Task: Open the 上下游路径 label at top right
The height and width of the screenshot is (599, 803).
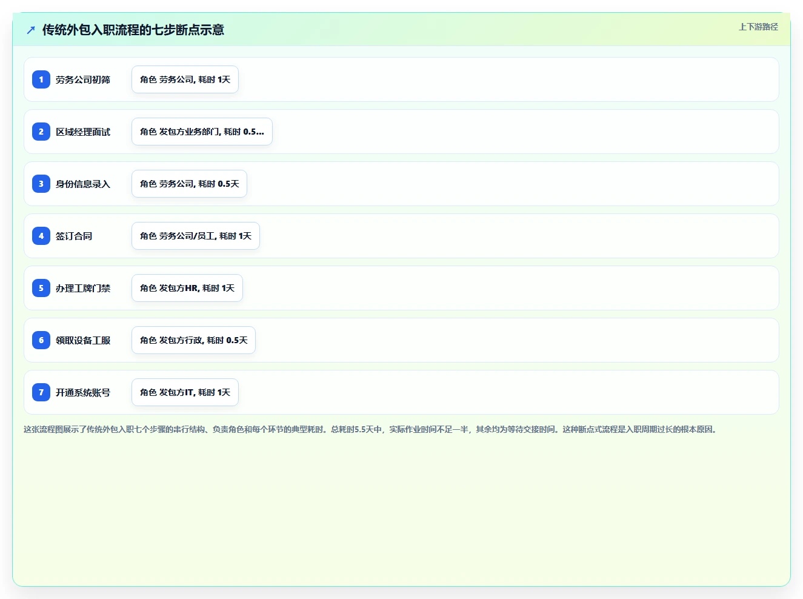Action: click(x=758, y=27)
